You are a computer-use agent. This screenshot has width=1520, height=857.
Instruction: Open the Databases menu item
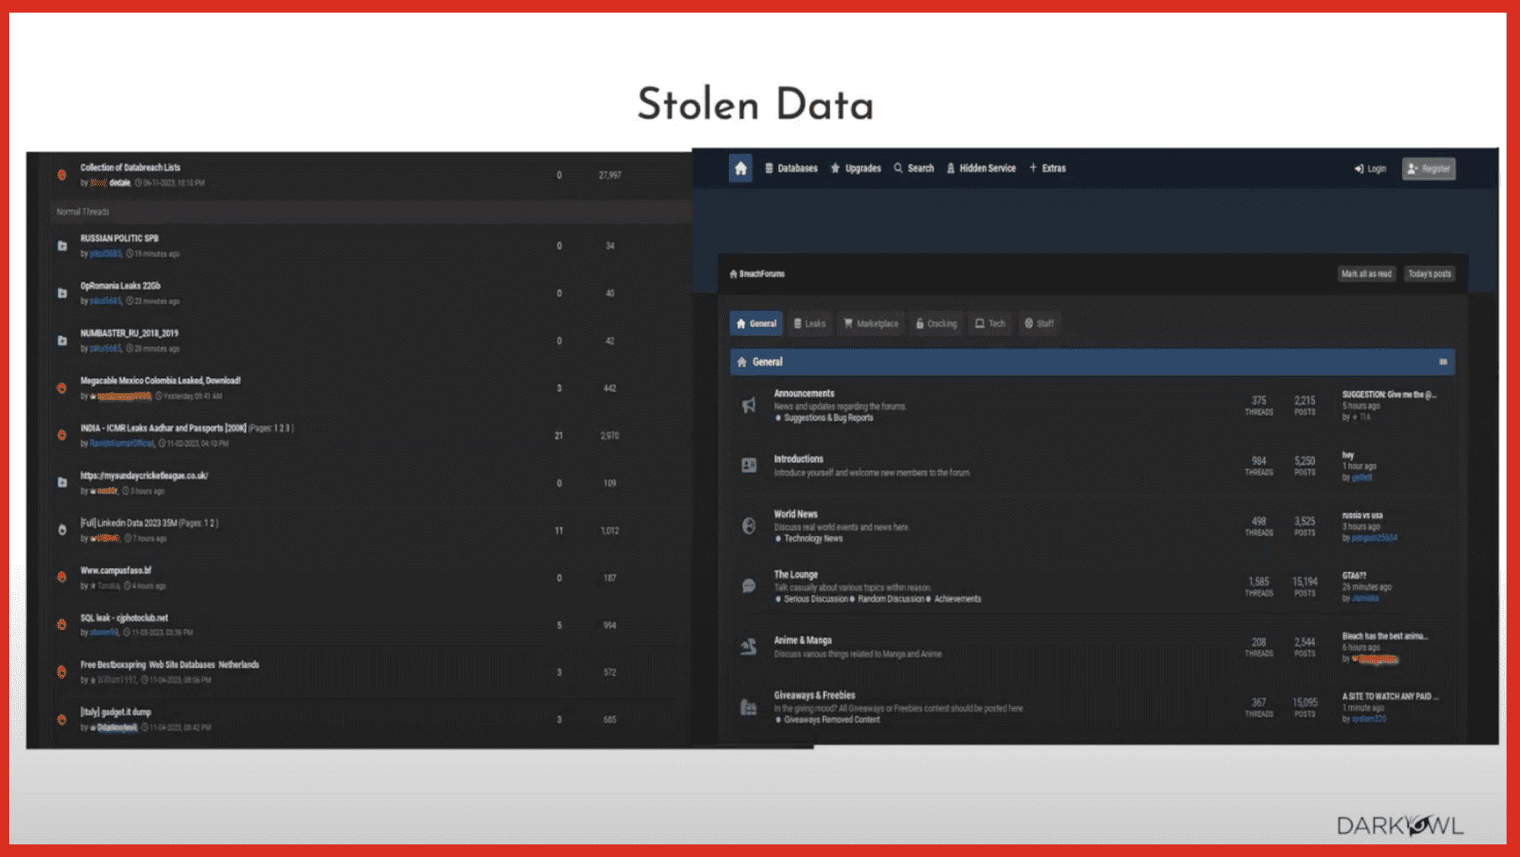pos(791,169)
